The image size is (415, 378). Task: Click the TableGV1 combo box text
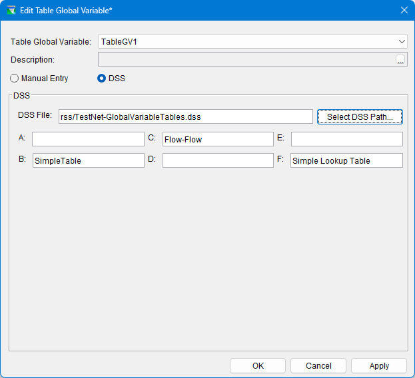[x=246, y=41]
